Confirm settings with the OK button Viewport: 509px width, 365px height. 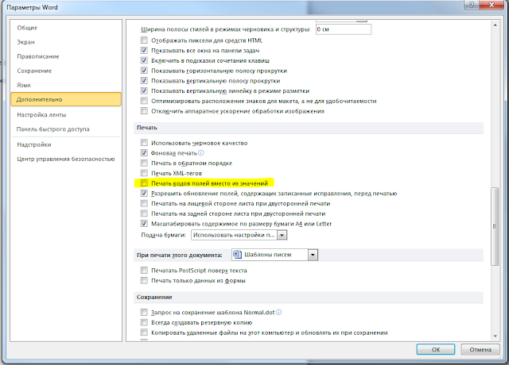tap(436, 349)
